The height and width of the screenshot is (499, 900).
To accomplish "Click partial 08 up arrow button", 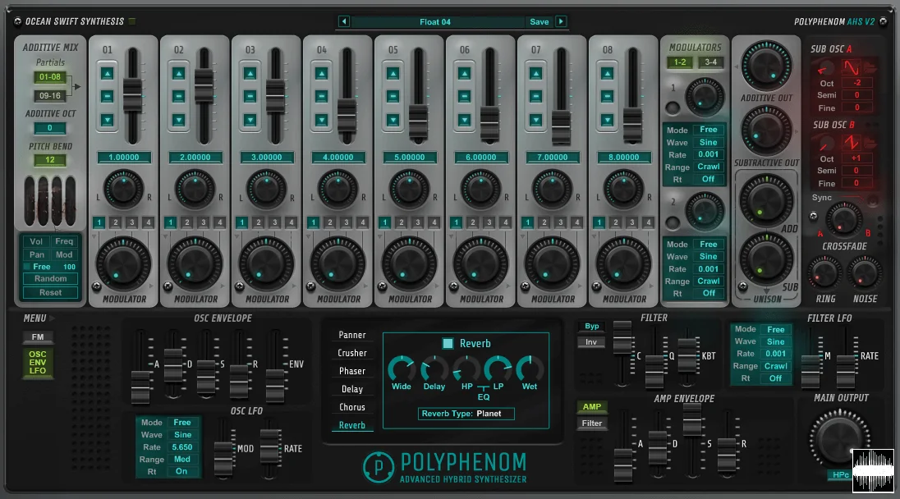I will [608, 73].
